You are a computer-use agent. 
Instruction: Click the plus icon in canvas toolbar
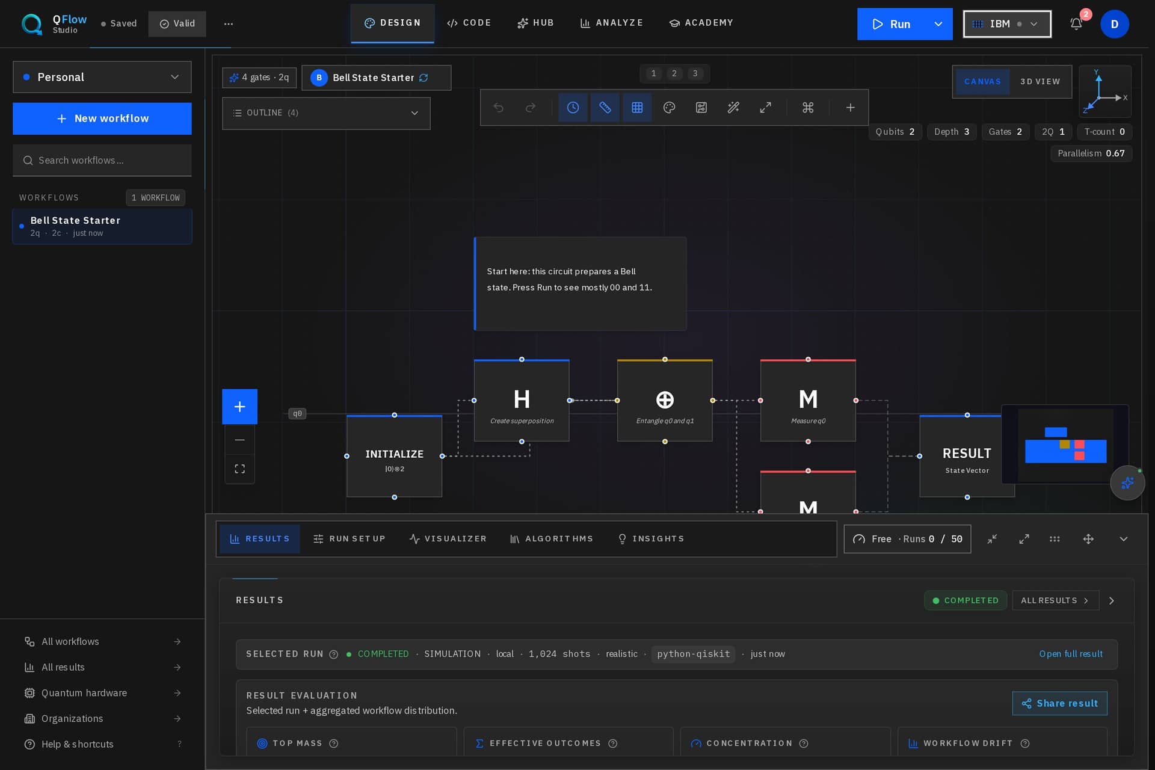850,108
